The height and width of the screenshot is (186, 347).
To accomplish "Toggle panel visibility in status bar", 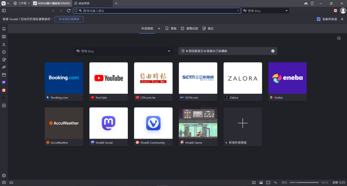I will [x=4, y=183].
